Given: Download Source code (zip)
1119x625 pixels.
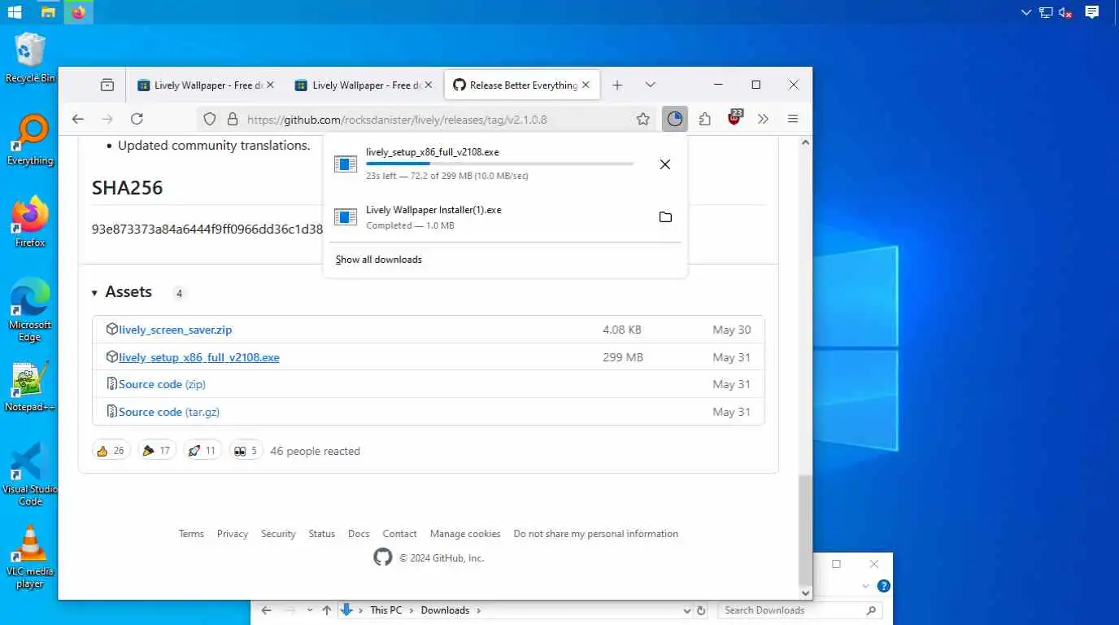Looking at the screenshot, I should pos(162,384).
